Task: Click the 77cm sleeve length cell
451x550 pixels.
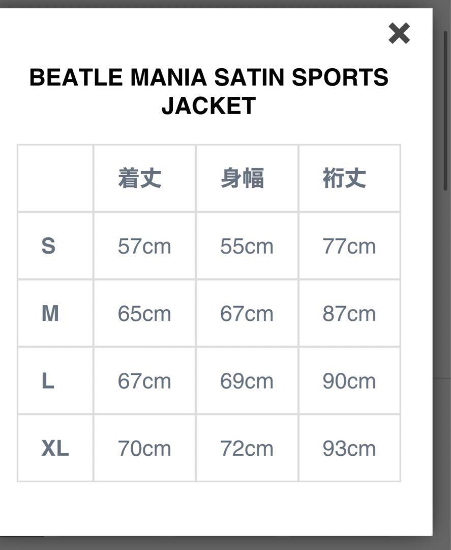Action: [349, 246]
